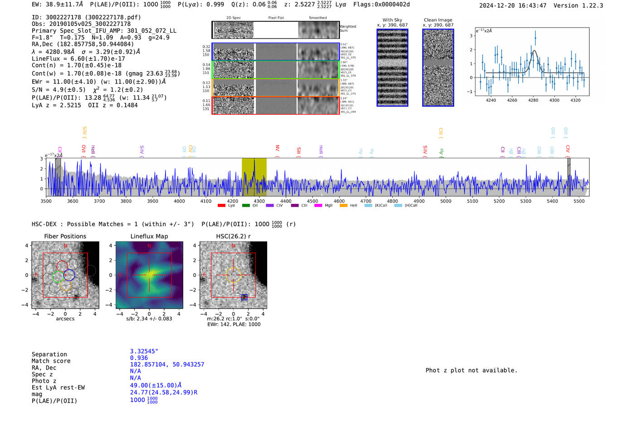The height and width of the screenshot is (432, 635).
Task: Click the red Lyα legend swatch
Action: pos(221,206)
